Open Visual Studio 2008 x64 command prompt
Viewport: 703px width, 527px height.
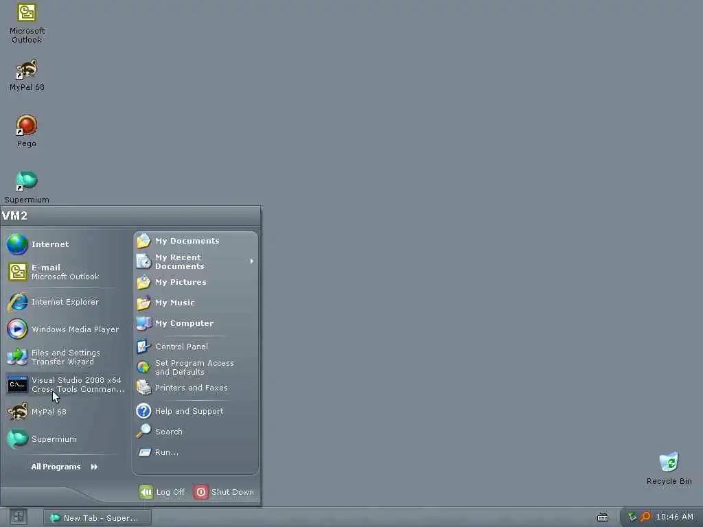click(x=66, y=384)
